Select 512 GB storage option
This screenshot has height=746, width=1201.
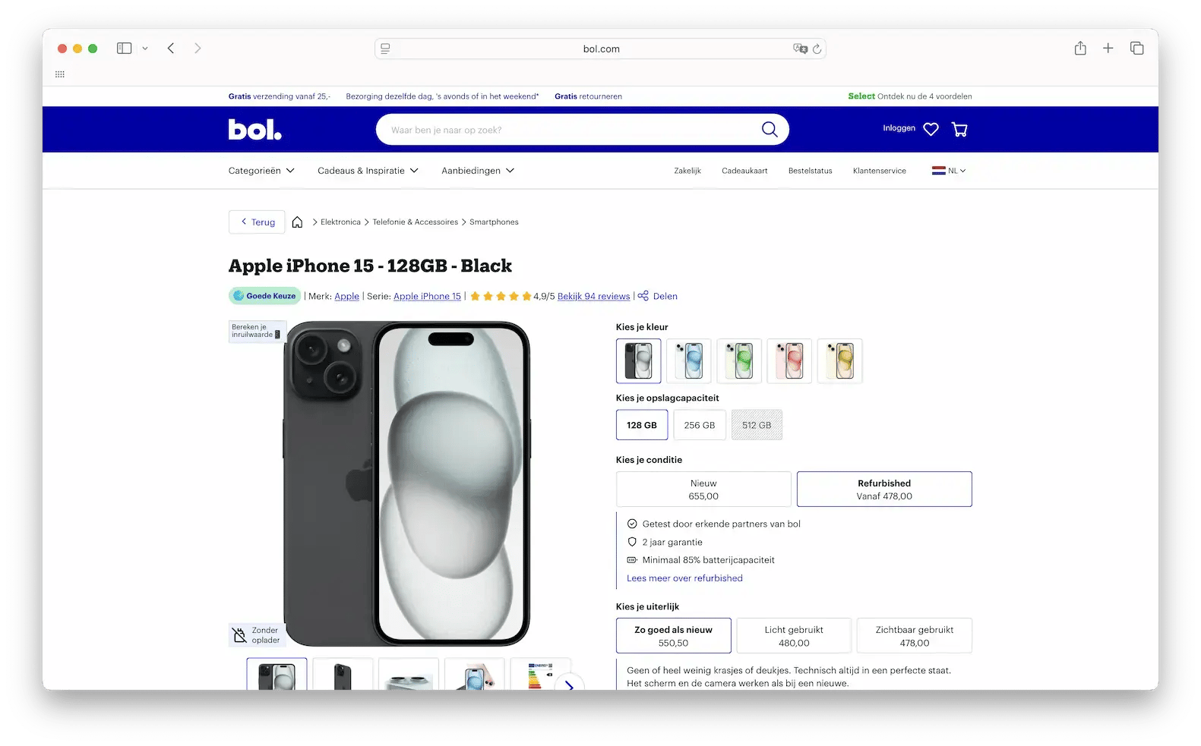pyautogui.click(x=757, y=425)
